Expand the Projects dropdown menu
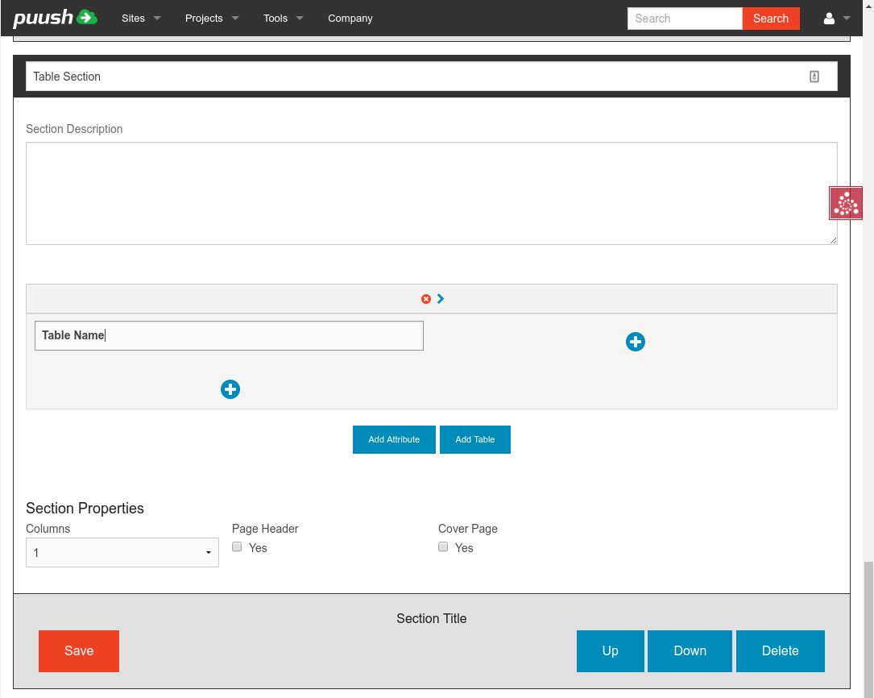The width and height of the screenshot is (874, 698). pyautogui.click(x=211, y=19)
